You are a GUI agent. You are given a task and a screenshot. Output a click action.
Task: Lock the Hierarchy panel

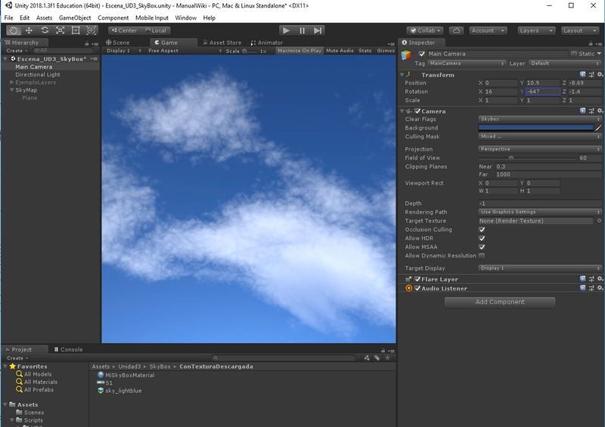coord(87,43)
